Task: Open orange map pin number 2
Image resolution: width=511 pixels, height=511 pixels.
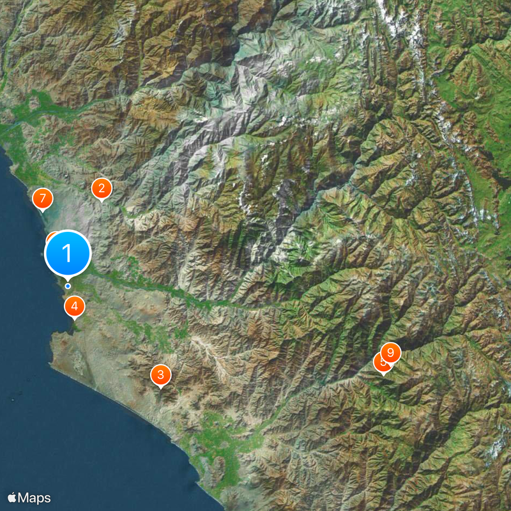Action: (x=102, y=188)
